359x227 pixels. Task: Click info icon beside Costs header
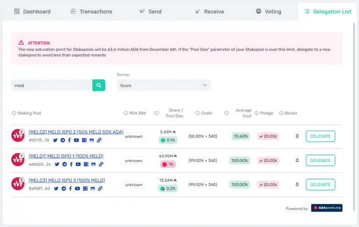click(x=197, y=113)
